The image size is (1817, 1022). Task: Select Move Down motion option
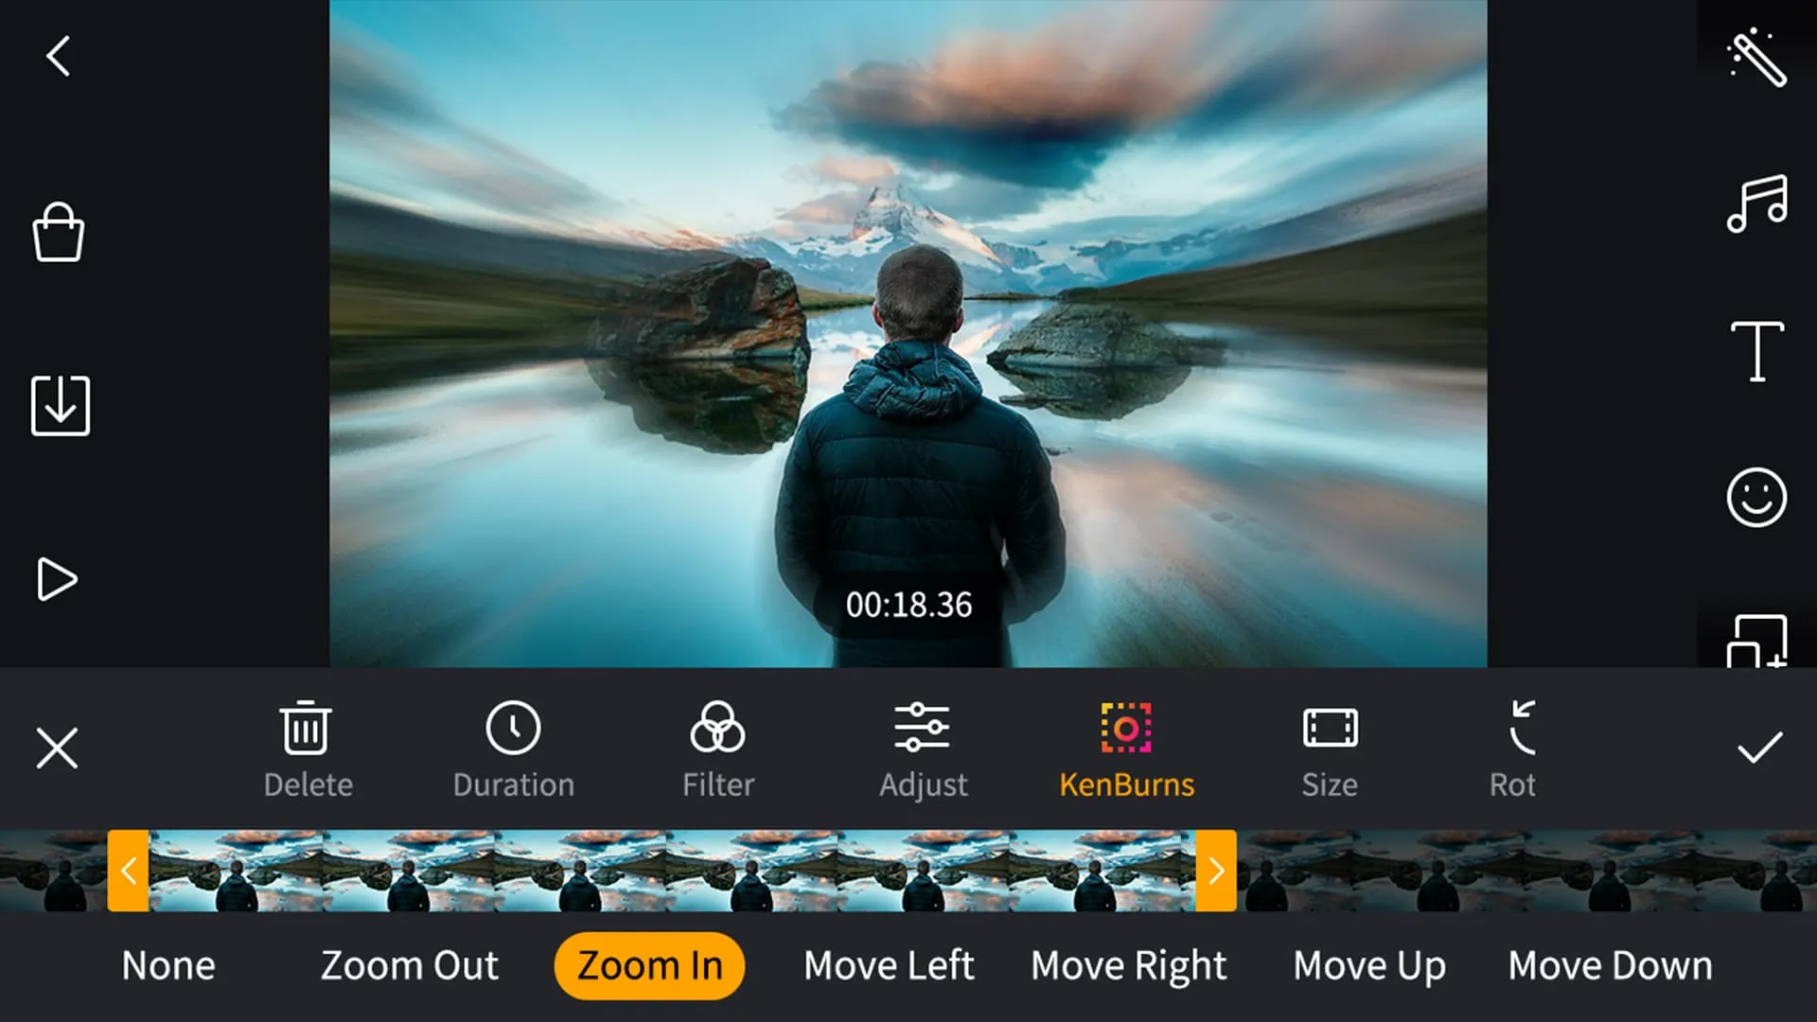tap(1611, 963)
